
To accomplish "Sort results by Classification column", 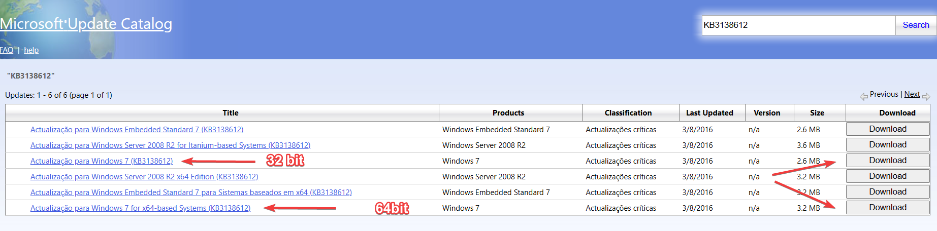I will point(628,113).
